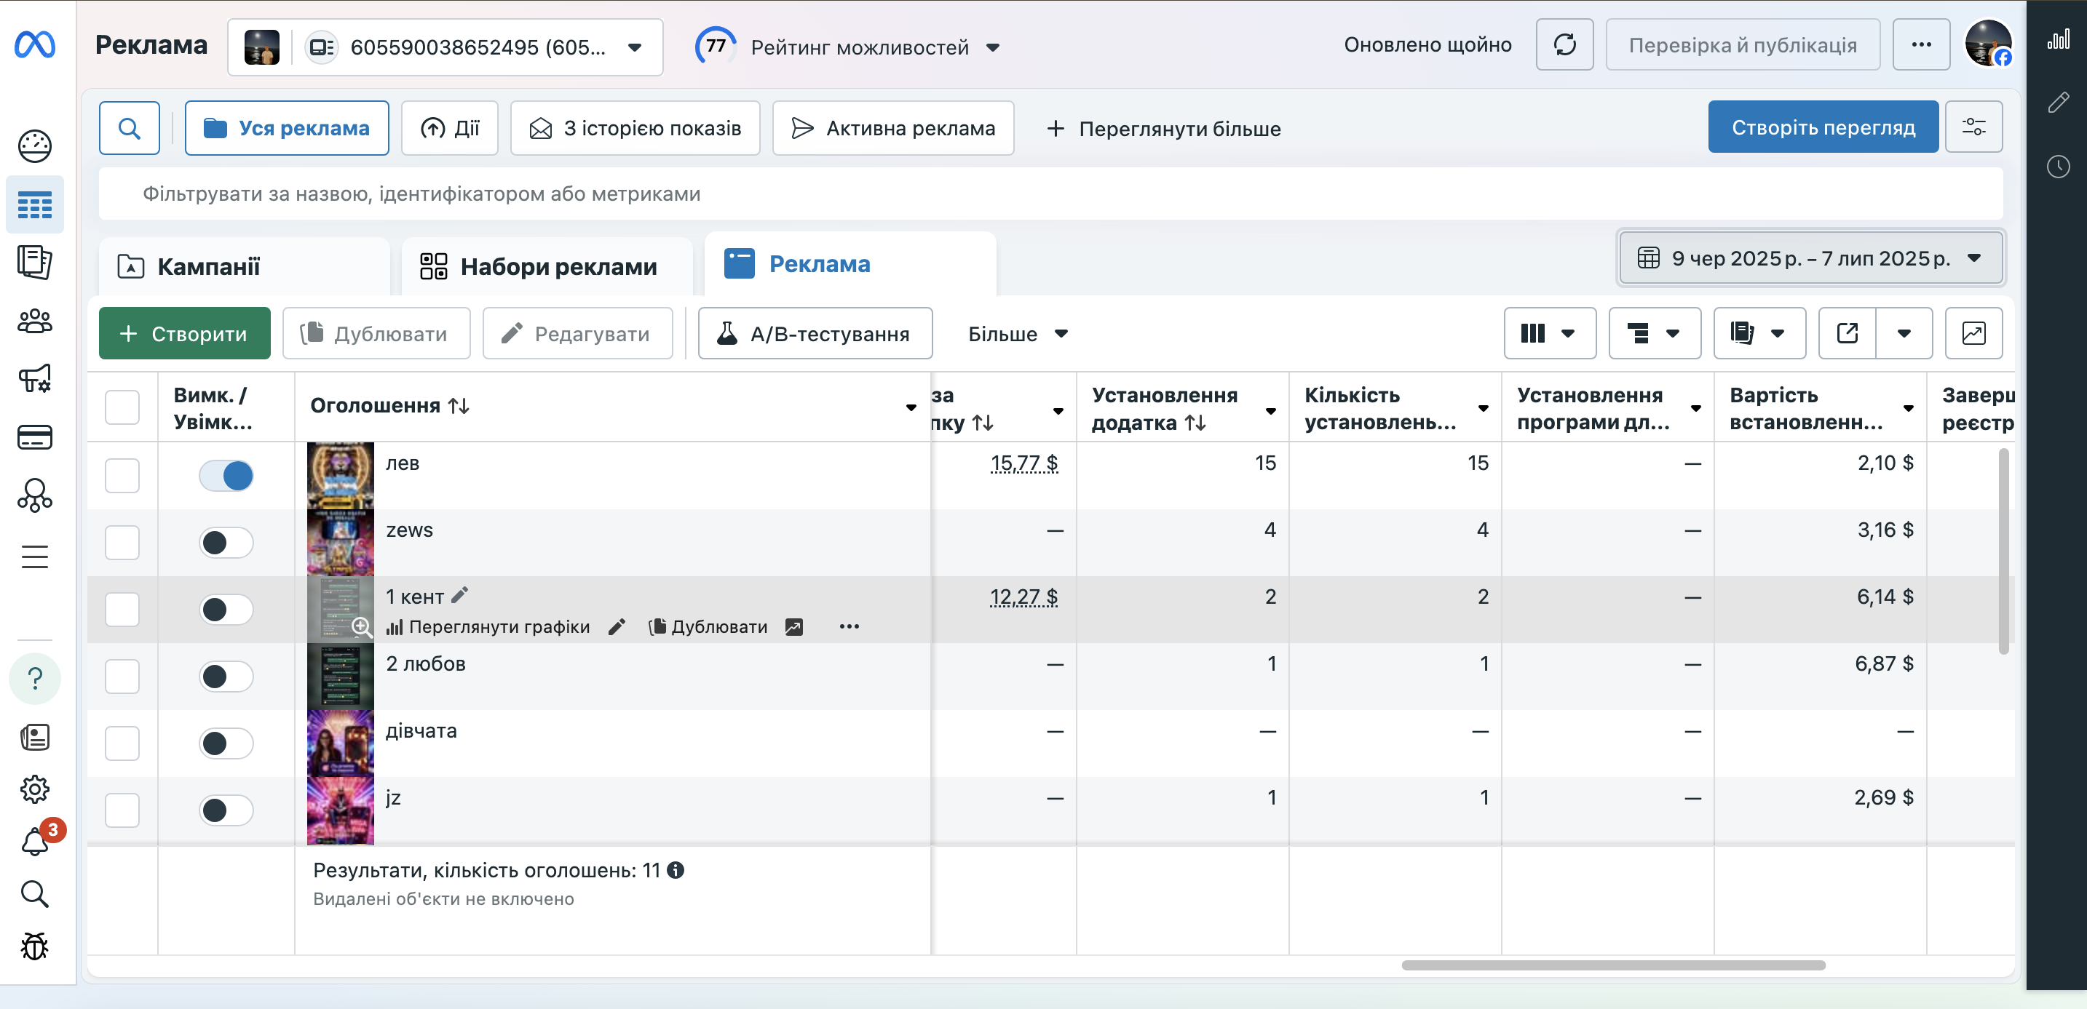Select the З історією показів view
Screen dimensions: 2087x1009
click(x=635, y=128)
